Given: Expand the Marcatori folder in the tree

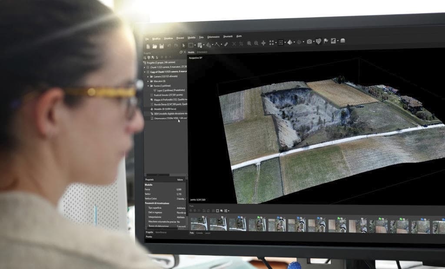Looking at the screenshot, I should tap(148, 81).
